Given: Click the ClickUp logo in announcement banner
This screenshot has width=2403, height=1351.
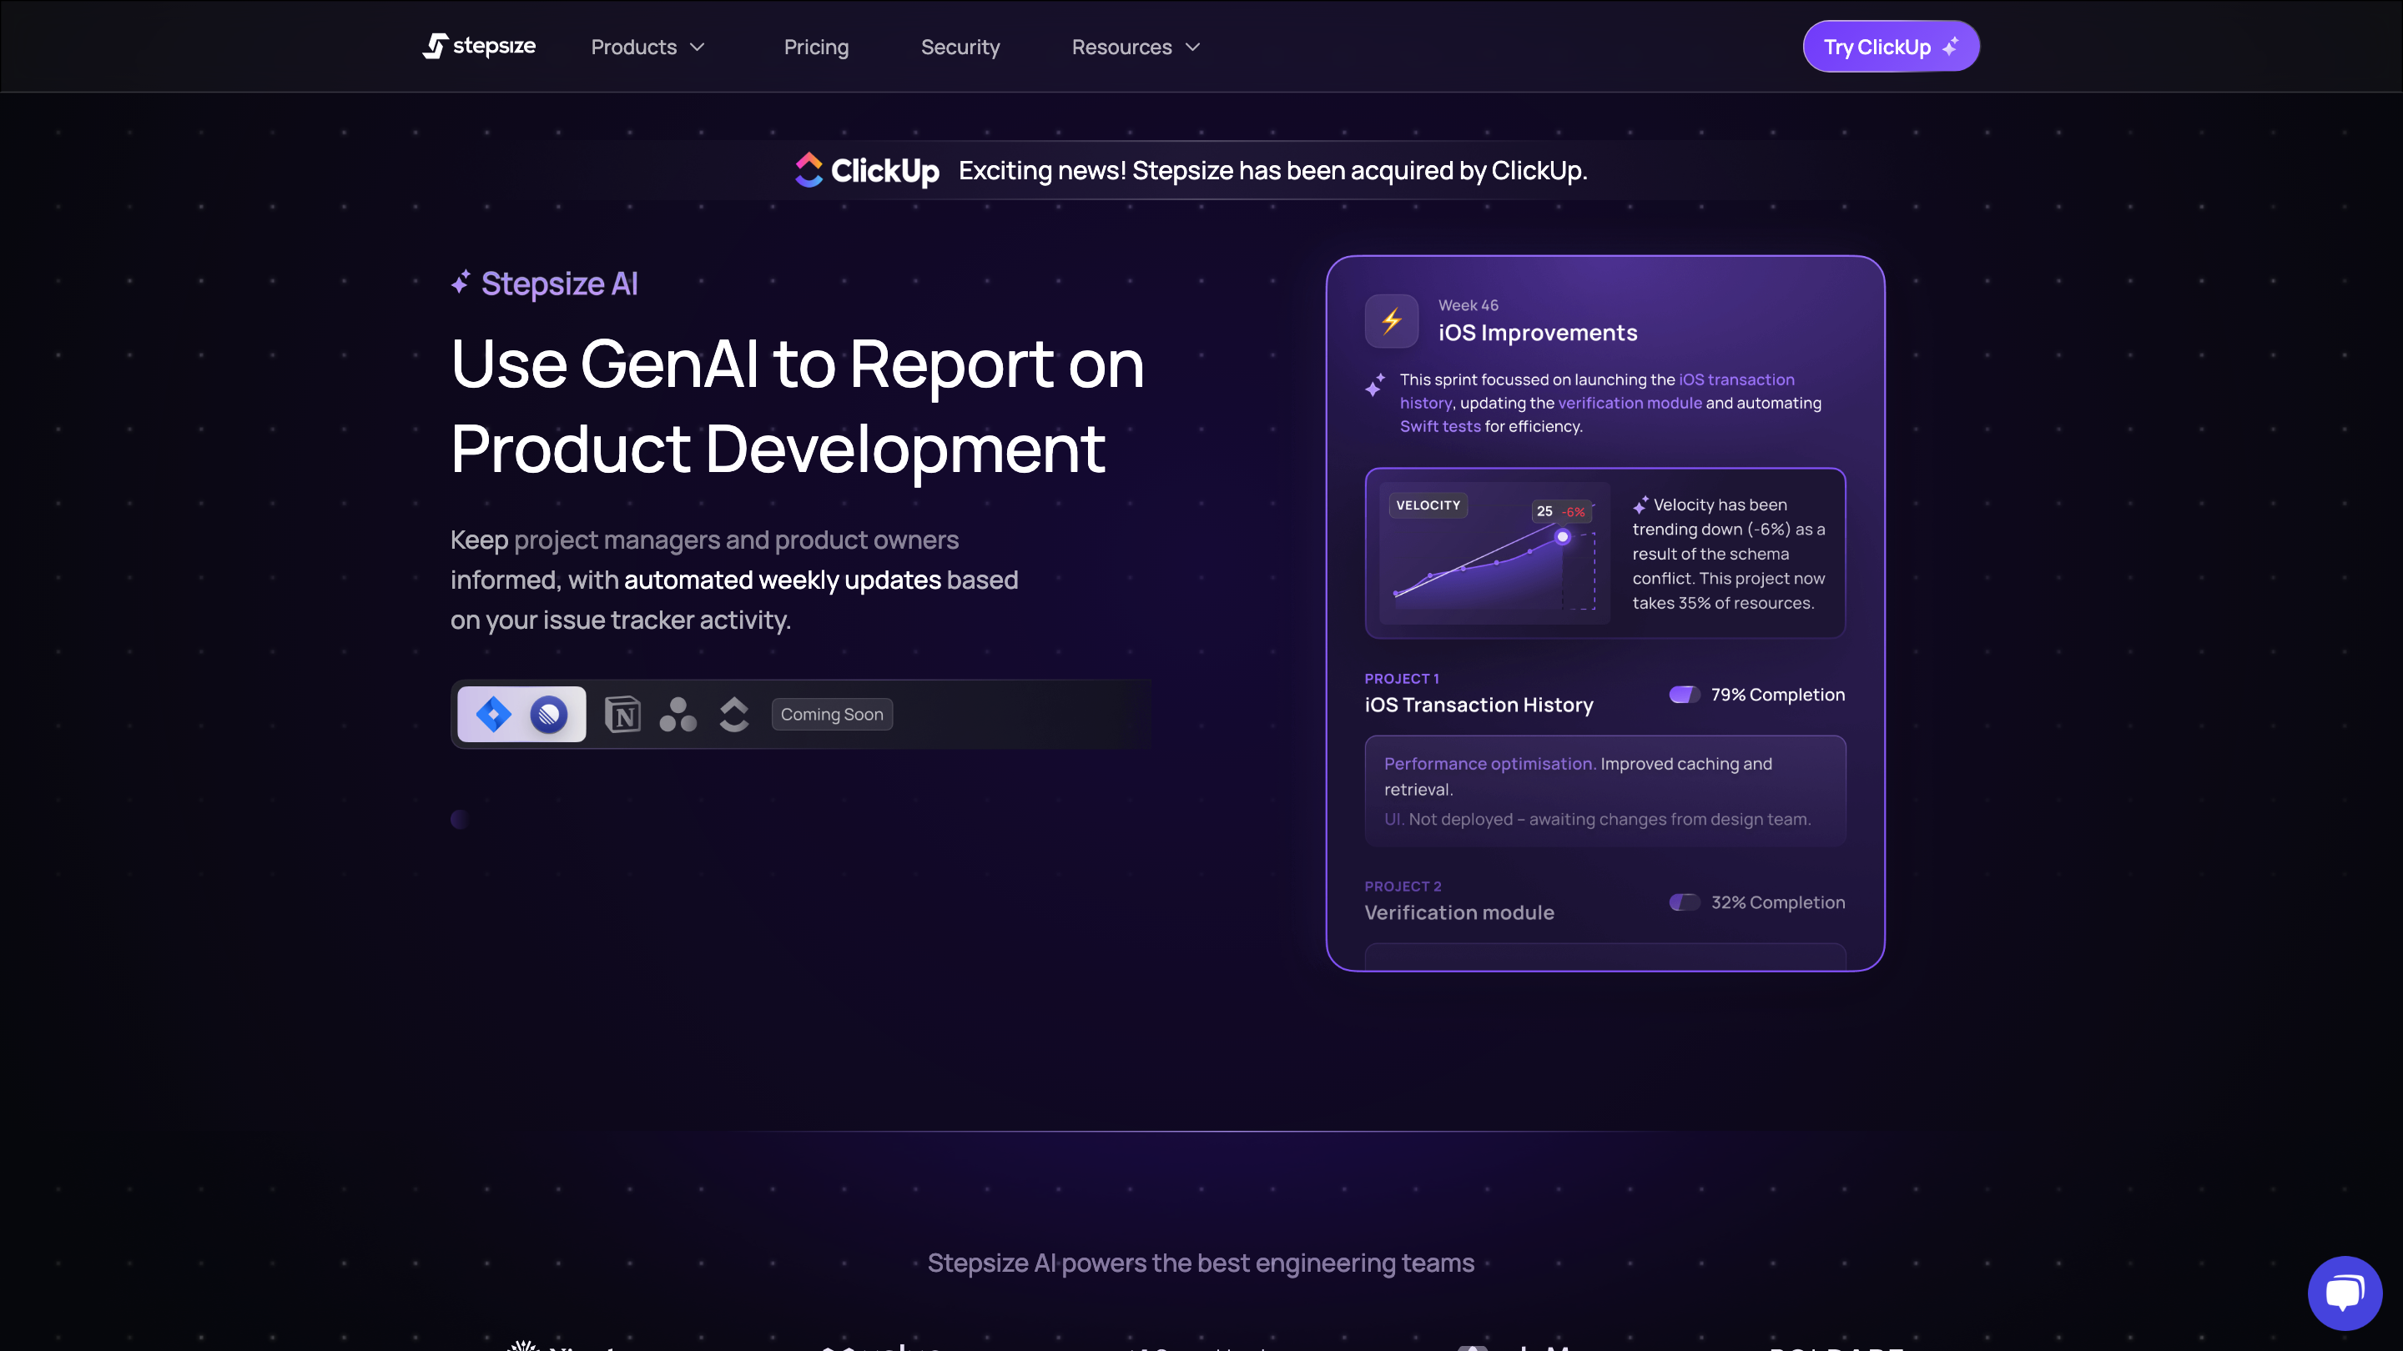Looking at the screenshot, I should (x=867, y=171).
